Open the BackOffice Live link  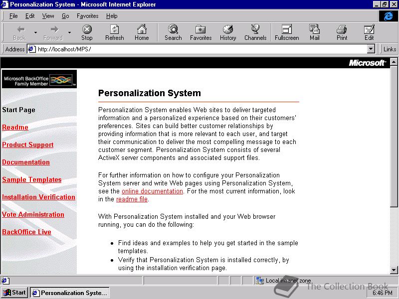click(27, 232)
